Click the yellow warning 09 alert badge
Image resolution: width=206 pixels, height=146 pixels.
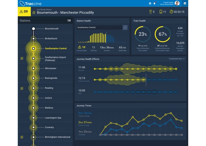point(24,12)
